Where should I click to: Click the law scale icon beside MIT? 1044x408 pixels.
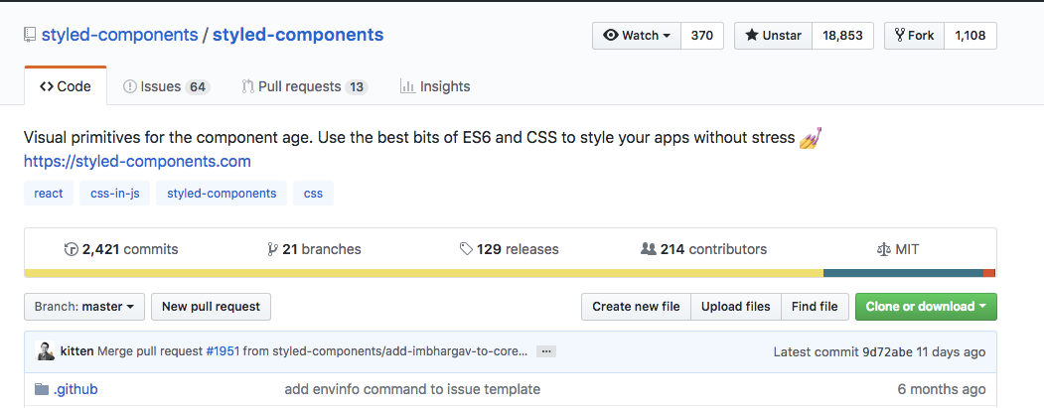click(884, 249)
